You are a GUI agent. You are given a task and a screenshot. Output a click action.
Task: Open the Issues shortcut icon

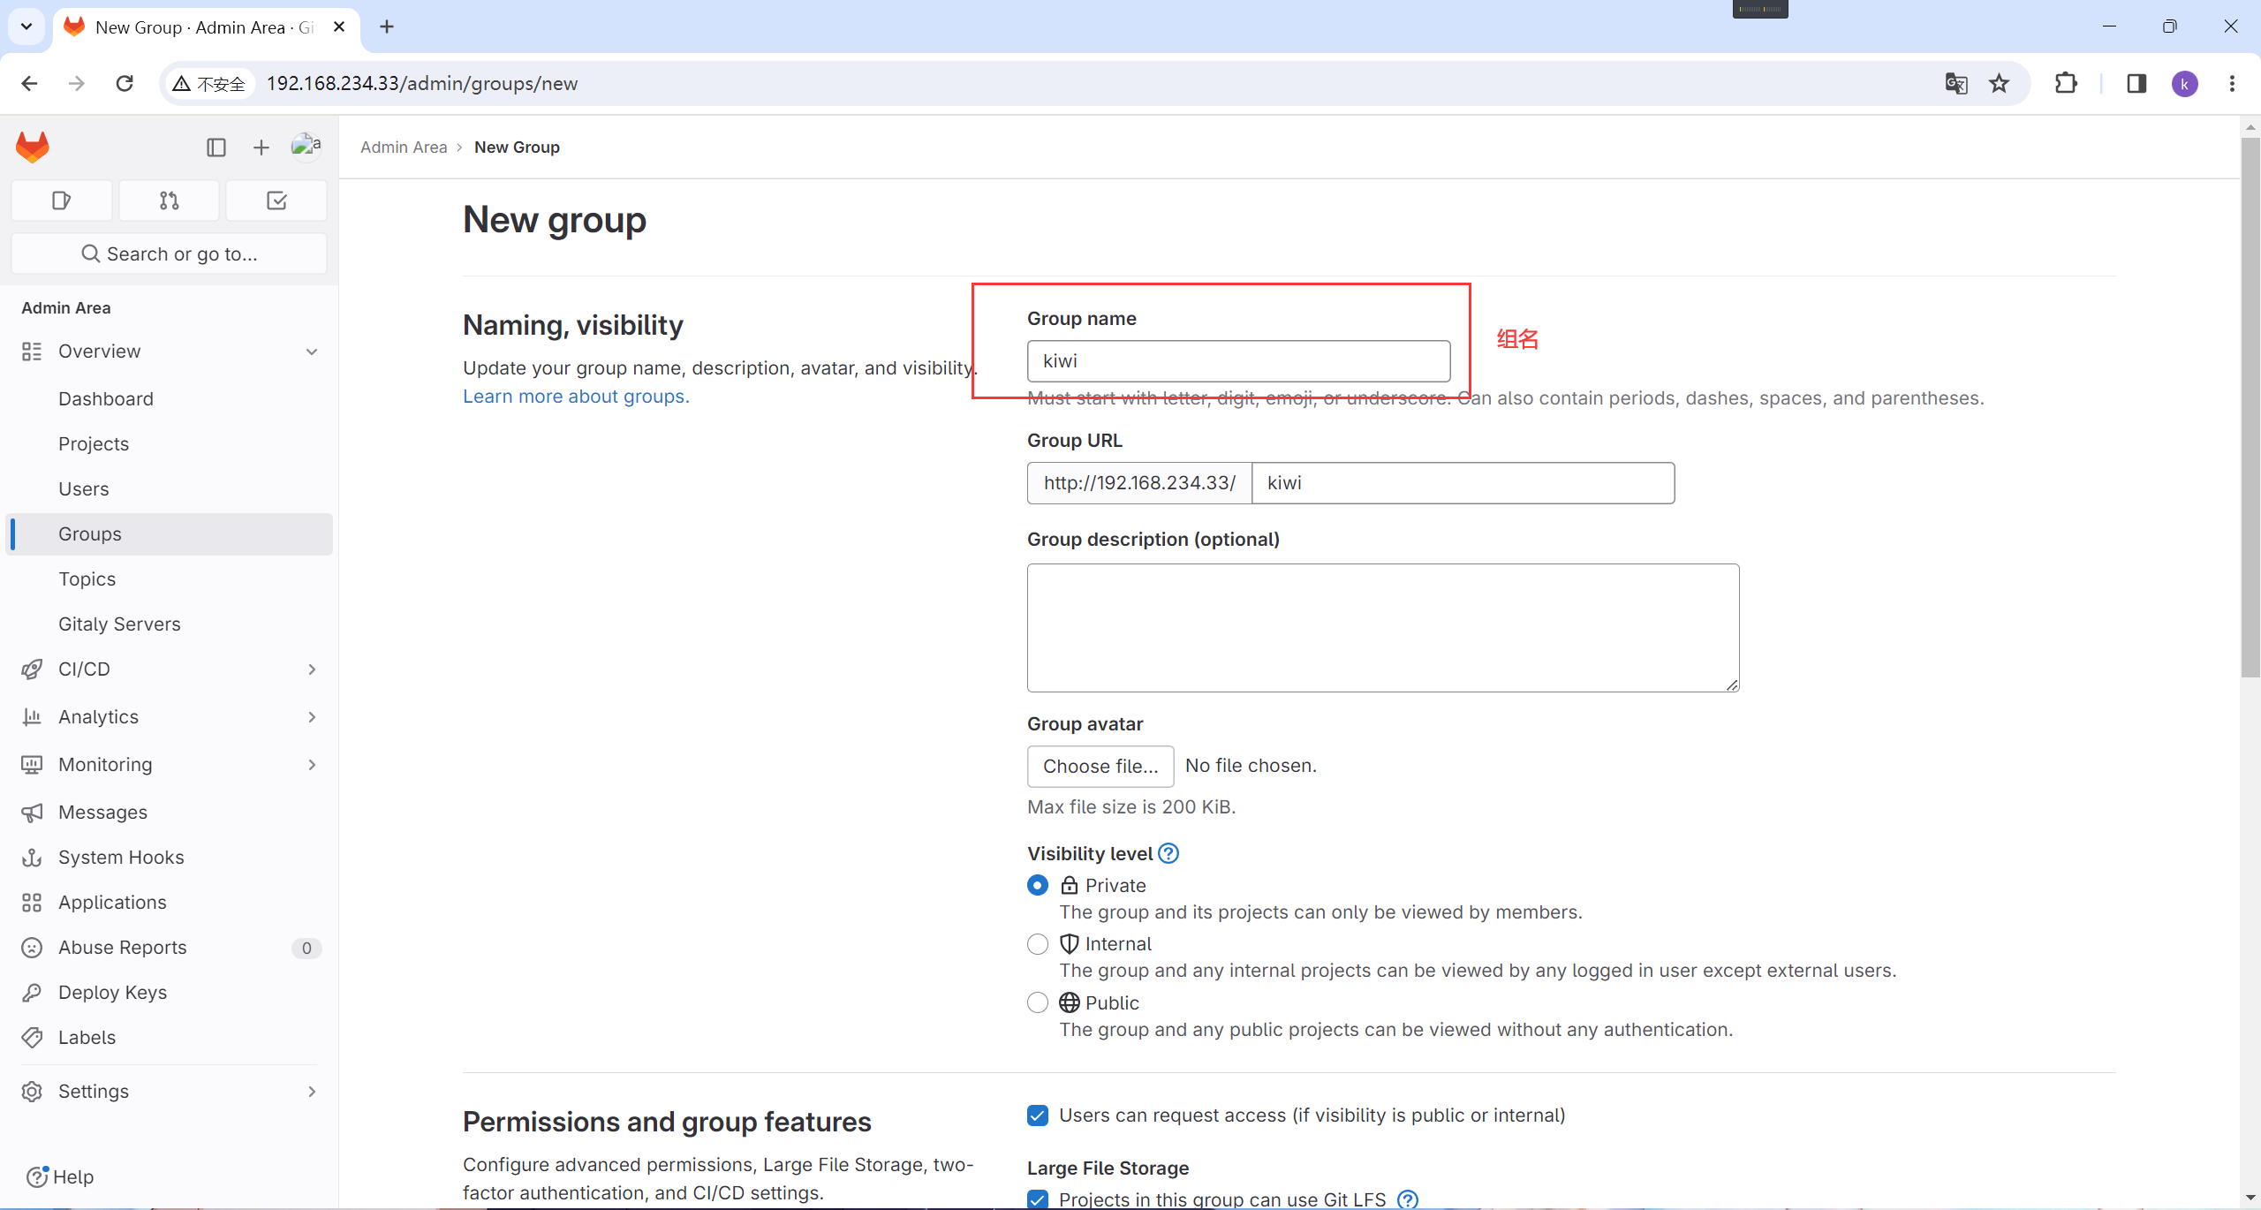tap(61, 200)
